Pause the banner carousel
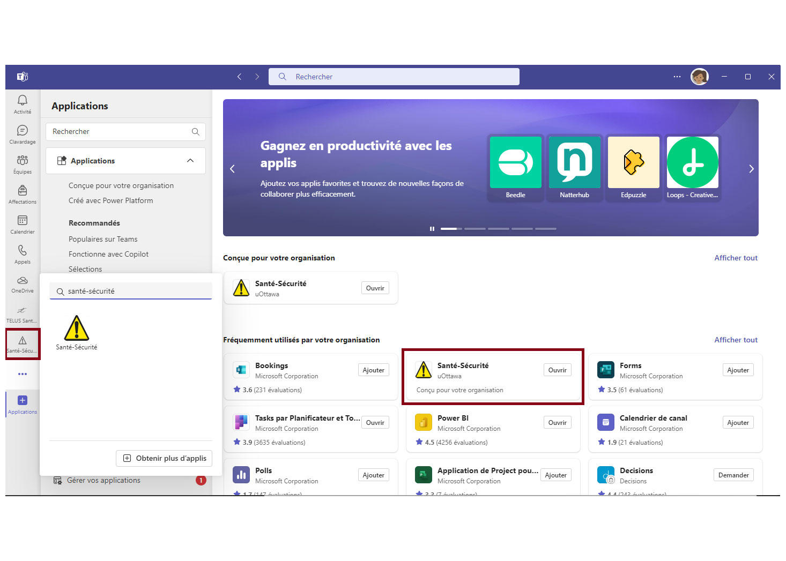Viewport: 786px width, 561px height. [x=432, y=229]
